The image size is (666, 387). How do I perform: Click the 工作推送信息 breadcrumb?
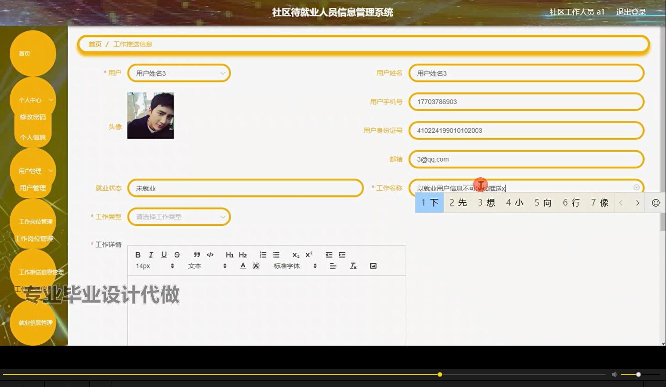[x=133, y=44]
